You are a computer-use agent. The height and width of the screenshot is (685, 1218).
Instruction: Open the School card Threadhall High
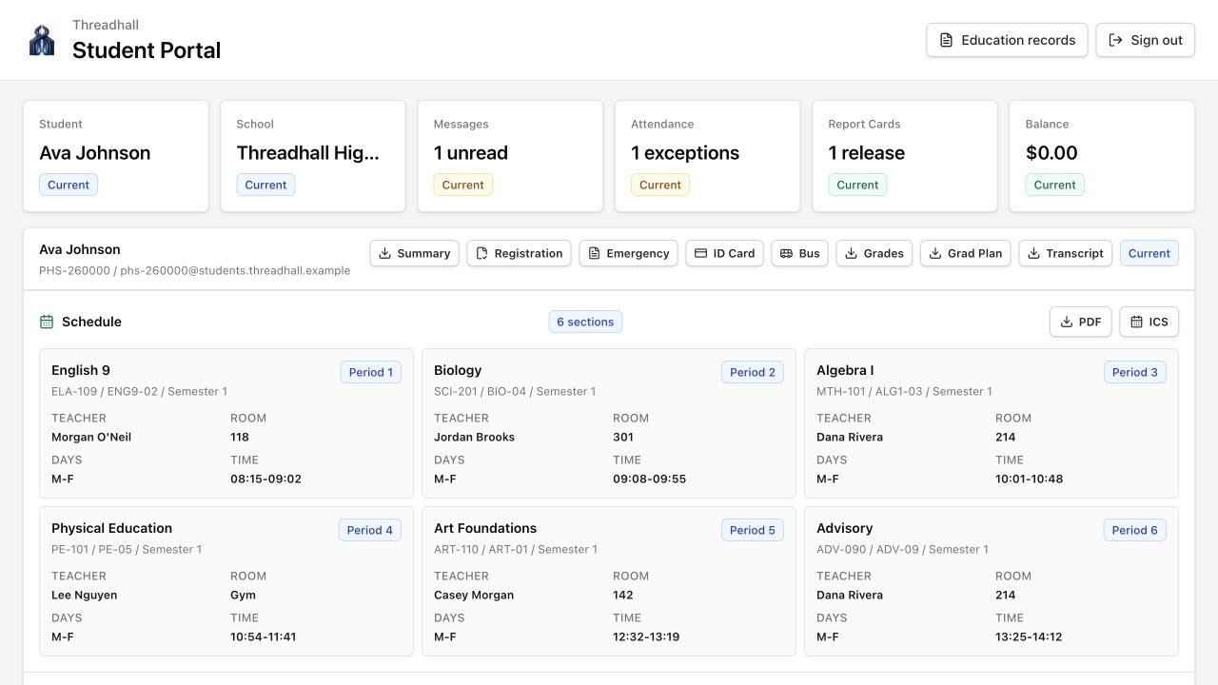pyautogui.click(x=313, y=156)
